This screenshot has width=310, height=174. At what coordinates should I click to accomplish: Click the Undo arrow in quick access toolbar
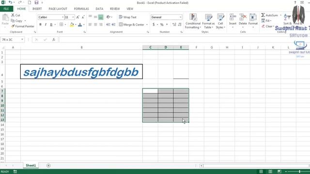(10, 2)
